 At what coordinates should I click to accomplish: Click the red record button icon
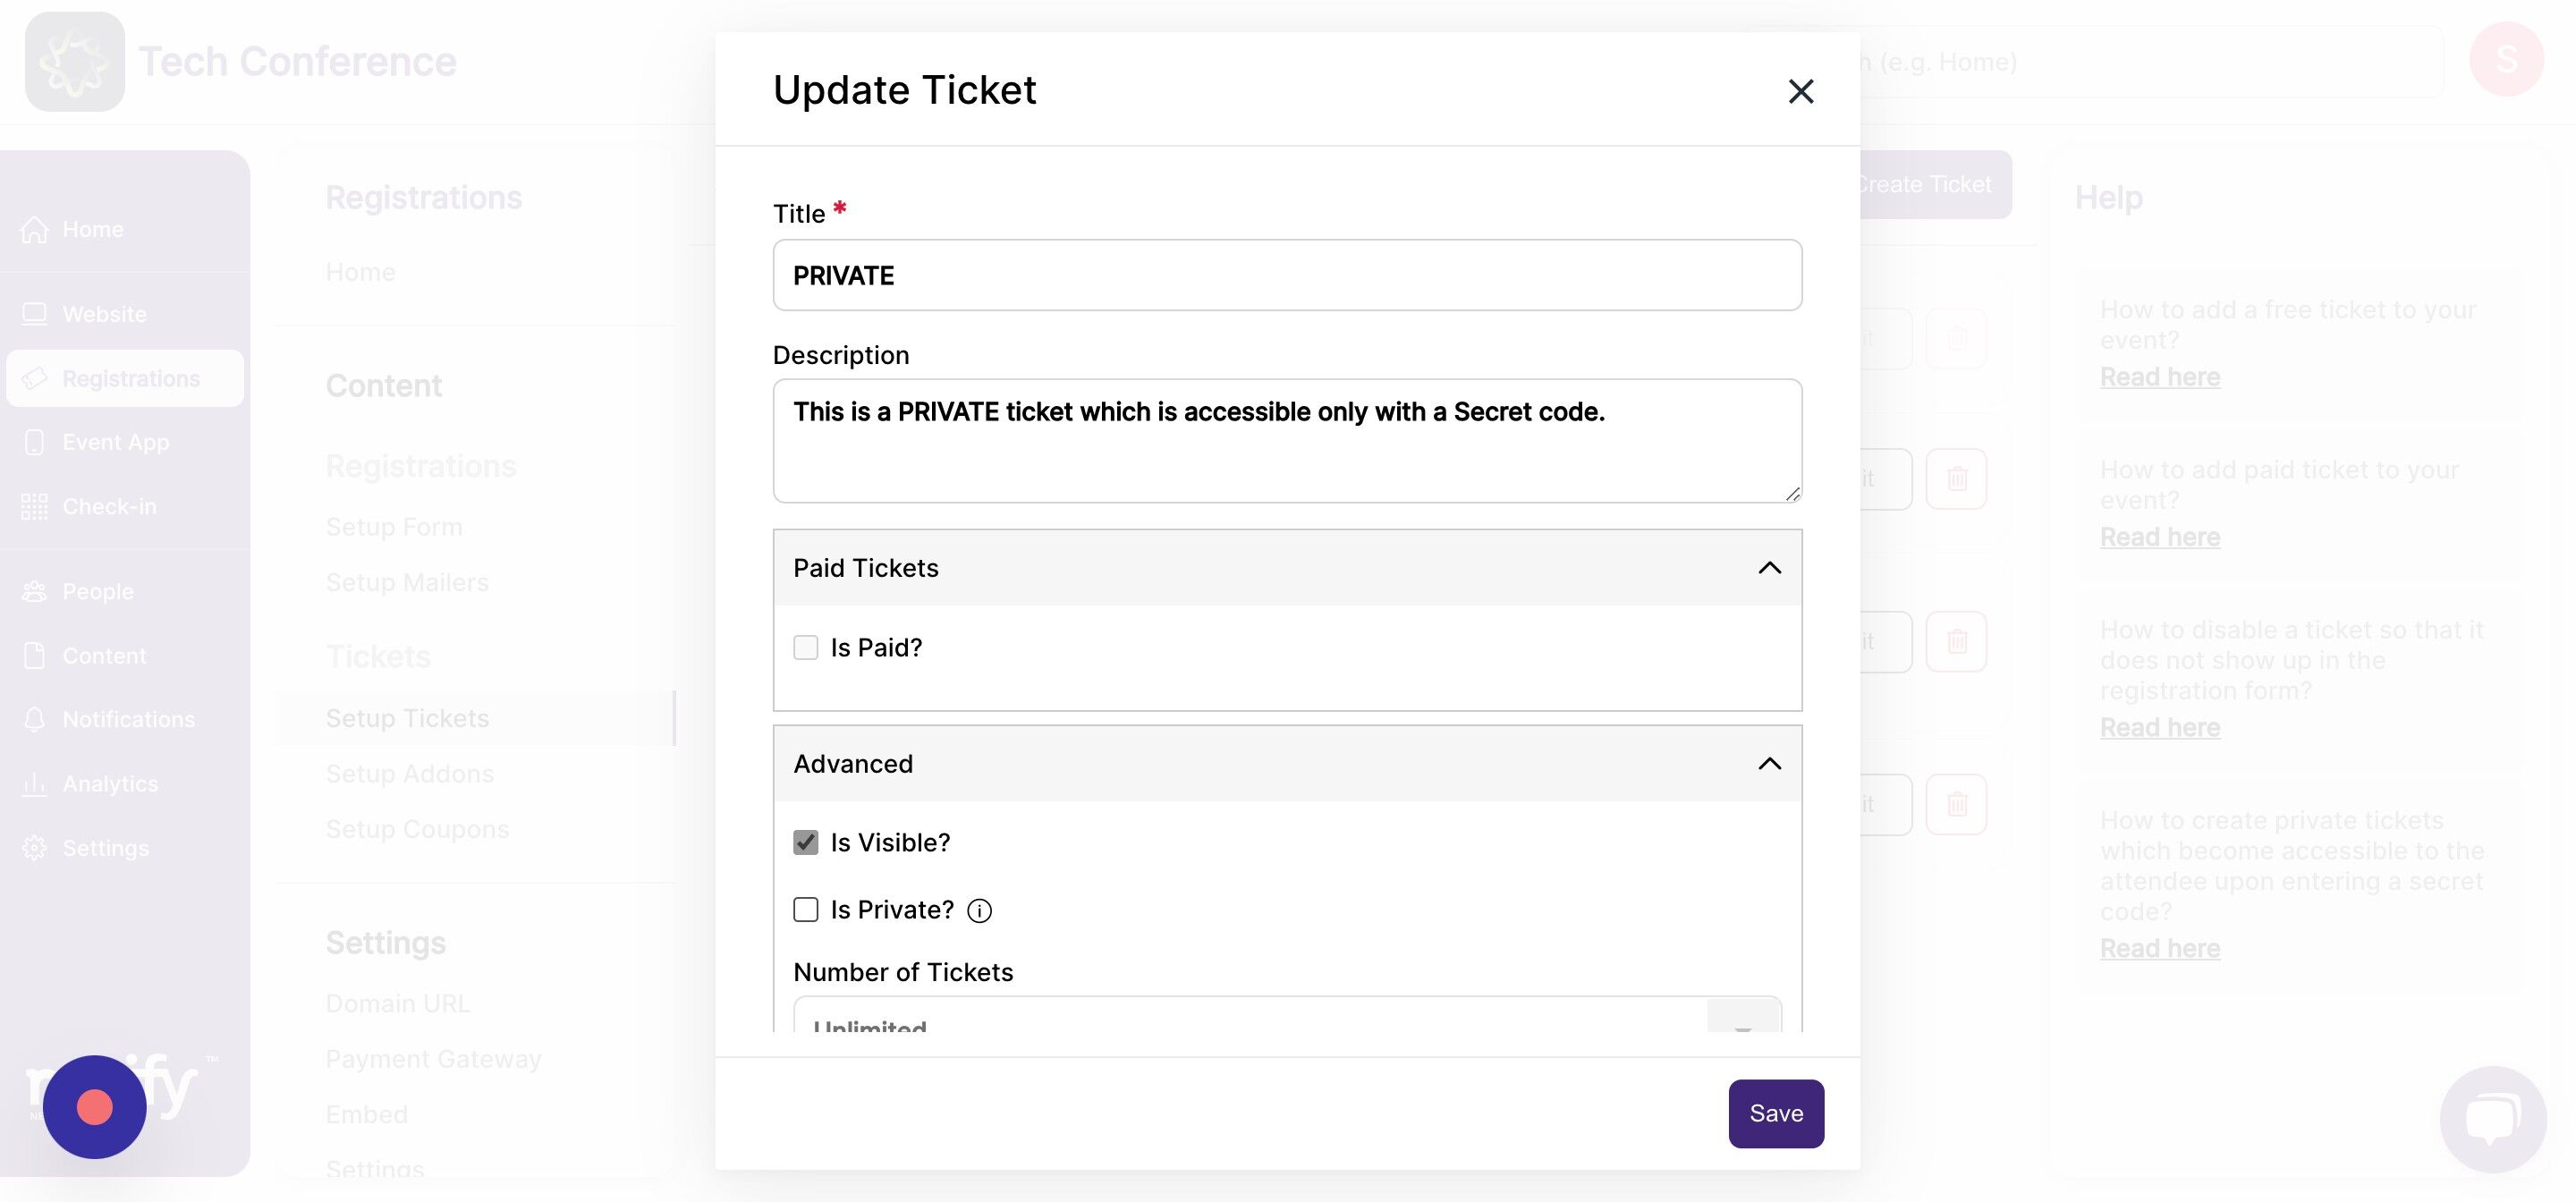95,1107
